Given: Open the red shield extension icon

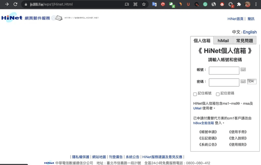Looking at the screenshot, I should [x=222, y=4].
